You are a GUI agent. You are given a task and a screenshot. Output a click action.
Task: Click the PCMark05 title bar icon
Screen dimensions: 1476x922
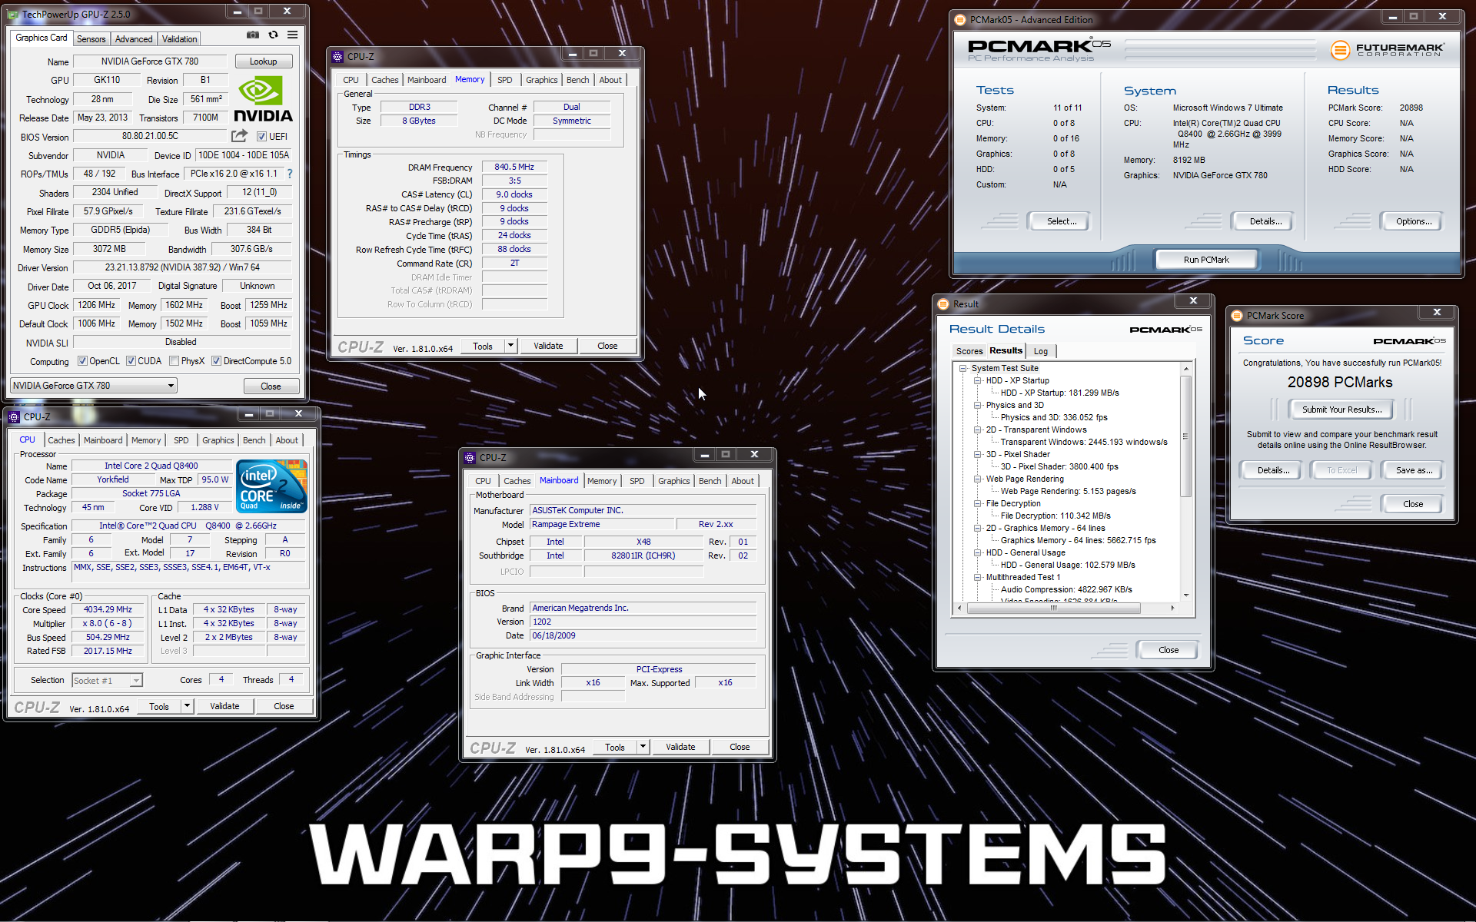pyautogui.click(x=959, y=20)
